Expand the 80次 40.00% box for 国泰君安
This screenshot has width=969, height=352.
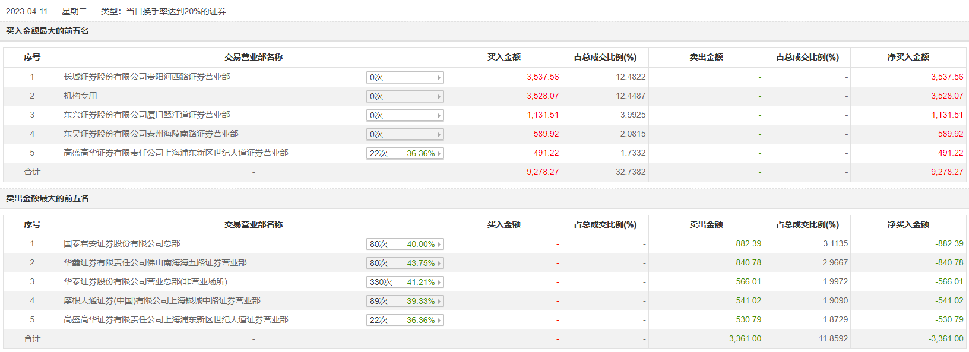click(404, 245)
